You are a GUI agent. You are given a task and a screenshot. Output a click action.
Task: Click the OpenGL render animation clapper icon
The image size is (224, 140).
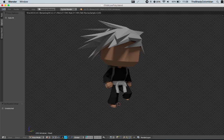point(120,137)
